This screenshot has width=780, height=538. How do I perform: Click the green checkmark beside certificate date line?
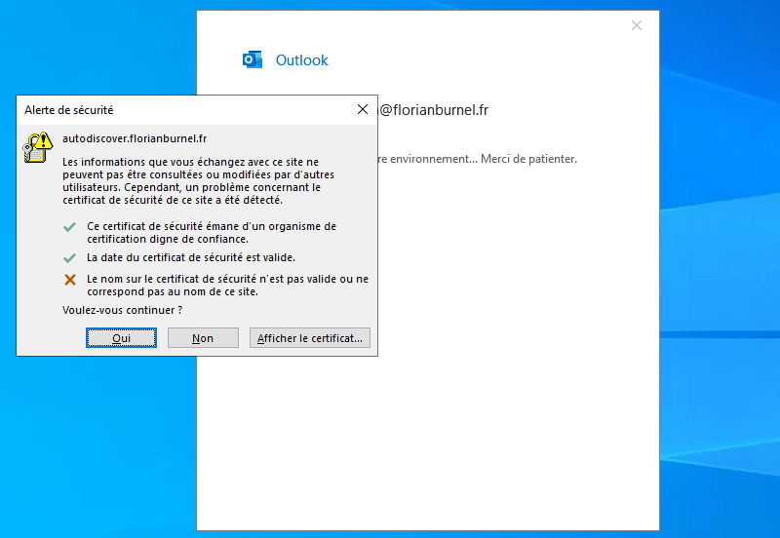click(x=69, y=258)
